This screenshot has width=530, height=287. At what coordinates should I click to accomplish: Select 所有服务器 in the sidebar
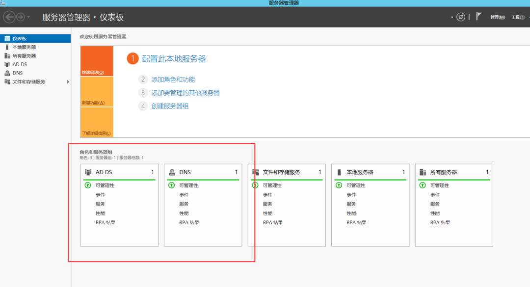point(35,56)
